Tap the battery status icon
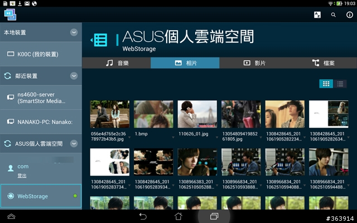Image resolution: width=357 pixels, height=223 pixels. tap(339, 3)
